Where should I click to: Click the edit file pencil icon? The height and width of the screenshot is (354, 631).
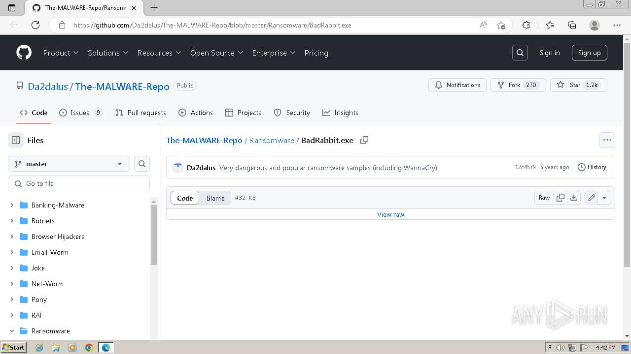click(x=591, y=198)
